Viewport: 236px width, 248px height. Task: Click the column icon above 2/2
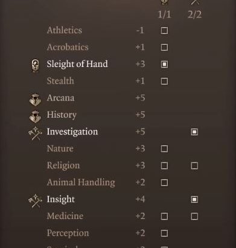[x=194, y=2]
